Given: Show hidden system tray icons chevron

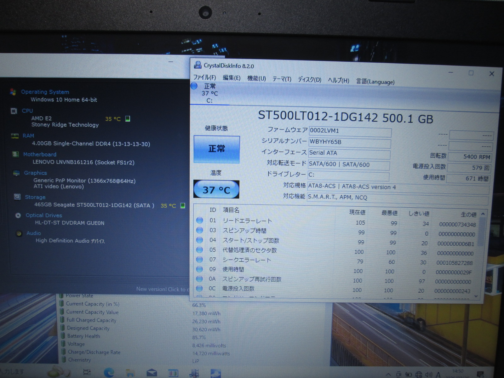Looking at the screenshot, I should [x=388, y=375].
